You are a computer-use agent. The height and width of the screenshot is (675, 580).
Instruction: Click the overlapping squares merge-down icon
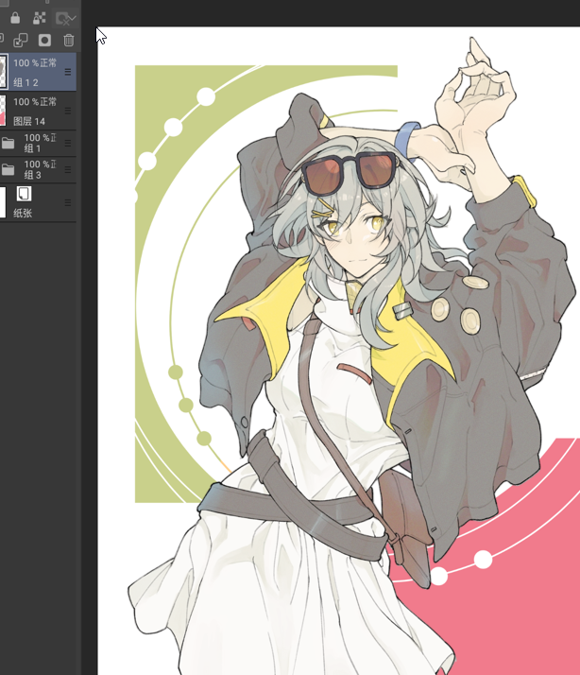pos(21,40)
